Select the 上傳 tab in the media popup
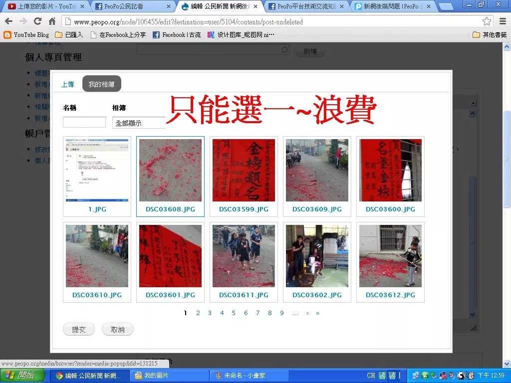Image resolution: width=511 pixels, height=383 pixels. 67,84
